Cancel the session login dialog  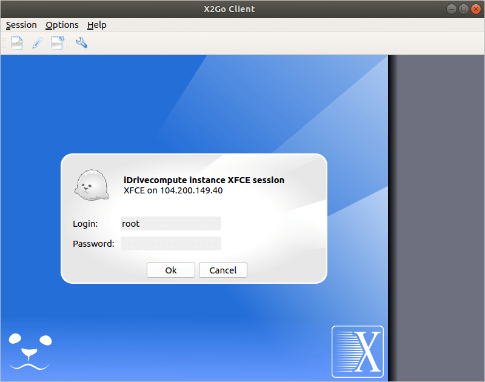point(222,270)
